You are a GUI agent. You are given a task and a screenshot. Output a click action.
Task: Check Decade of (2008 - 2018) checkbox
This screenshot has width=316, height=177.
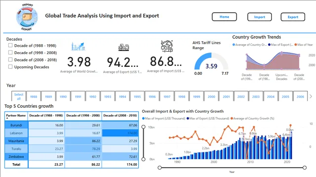10,59
